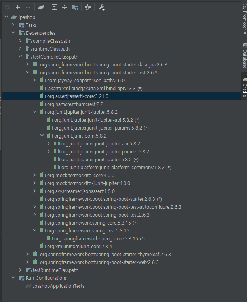Select the Dependencies folder label
247x302 pixels.
[x=41, y=33]
